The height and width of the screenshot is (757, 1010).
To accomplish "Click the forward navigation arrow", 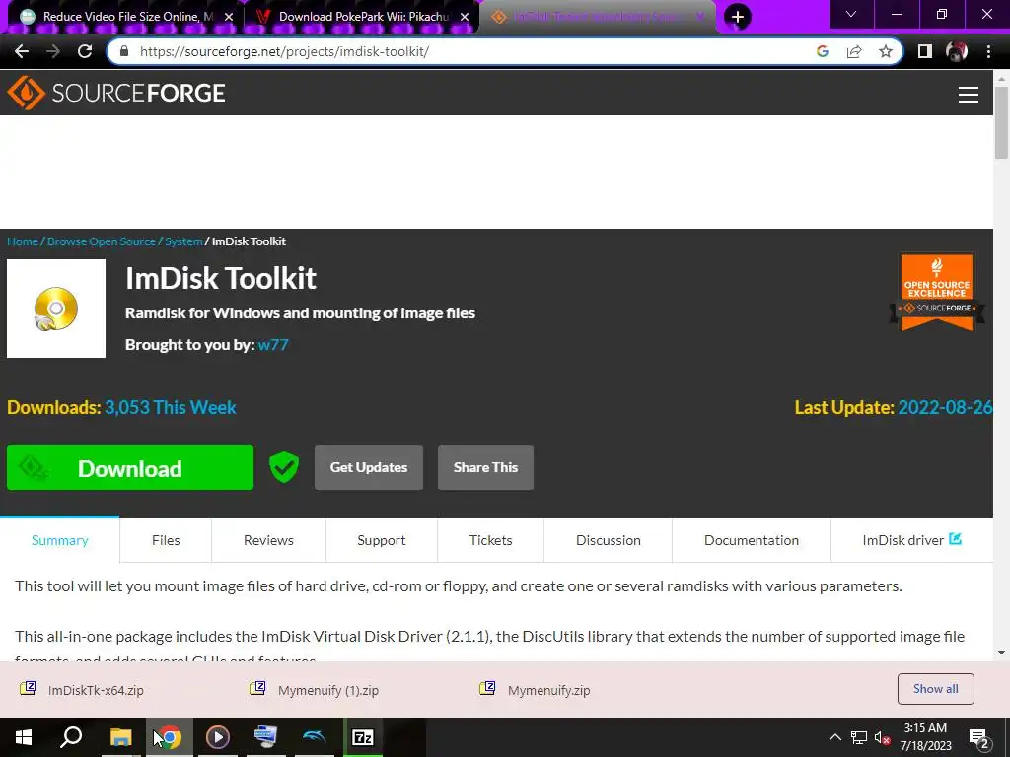I will coord(53,51).
